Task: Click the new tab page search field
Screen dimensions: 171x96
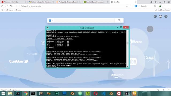Action: (x=84, y=20)
